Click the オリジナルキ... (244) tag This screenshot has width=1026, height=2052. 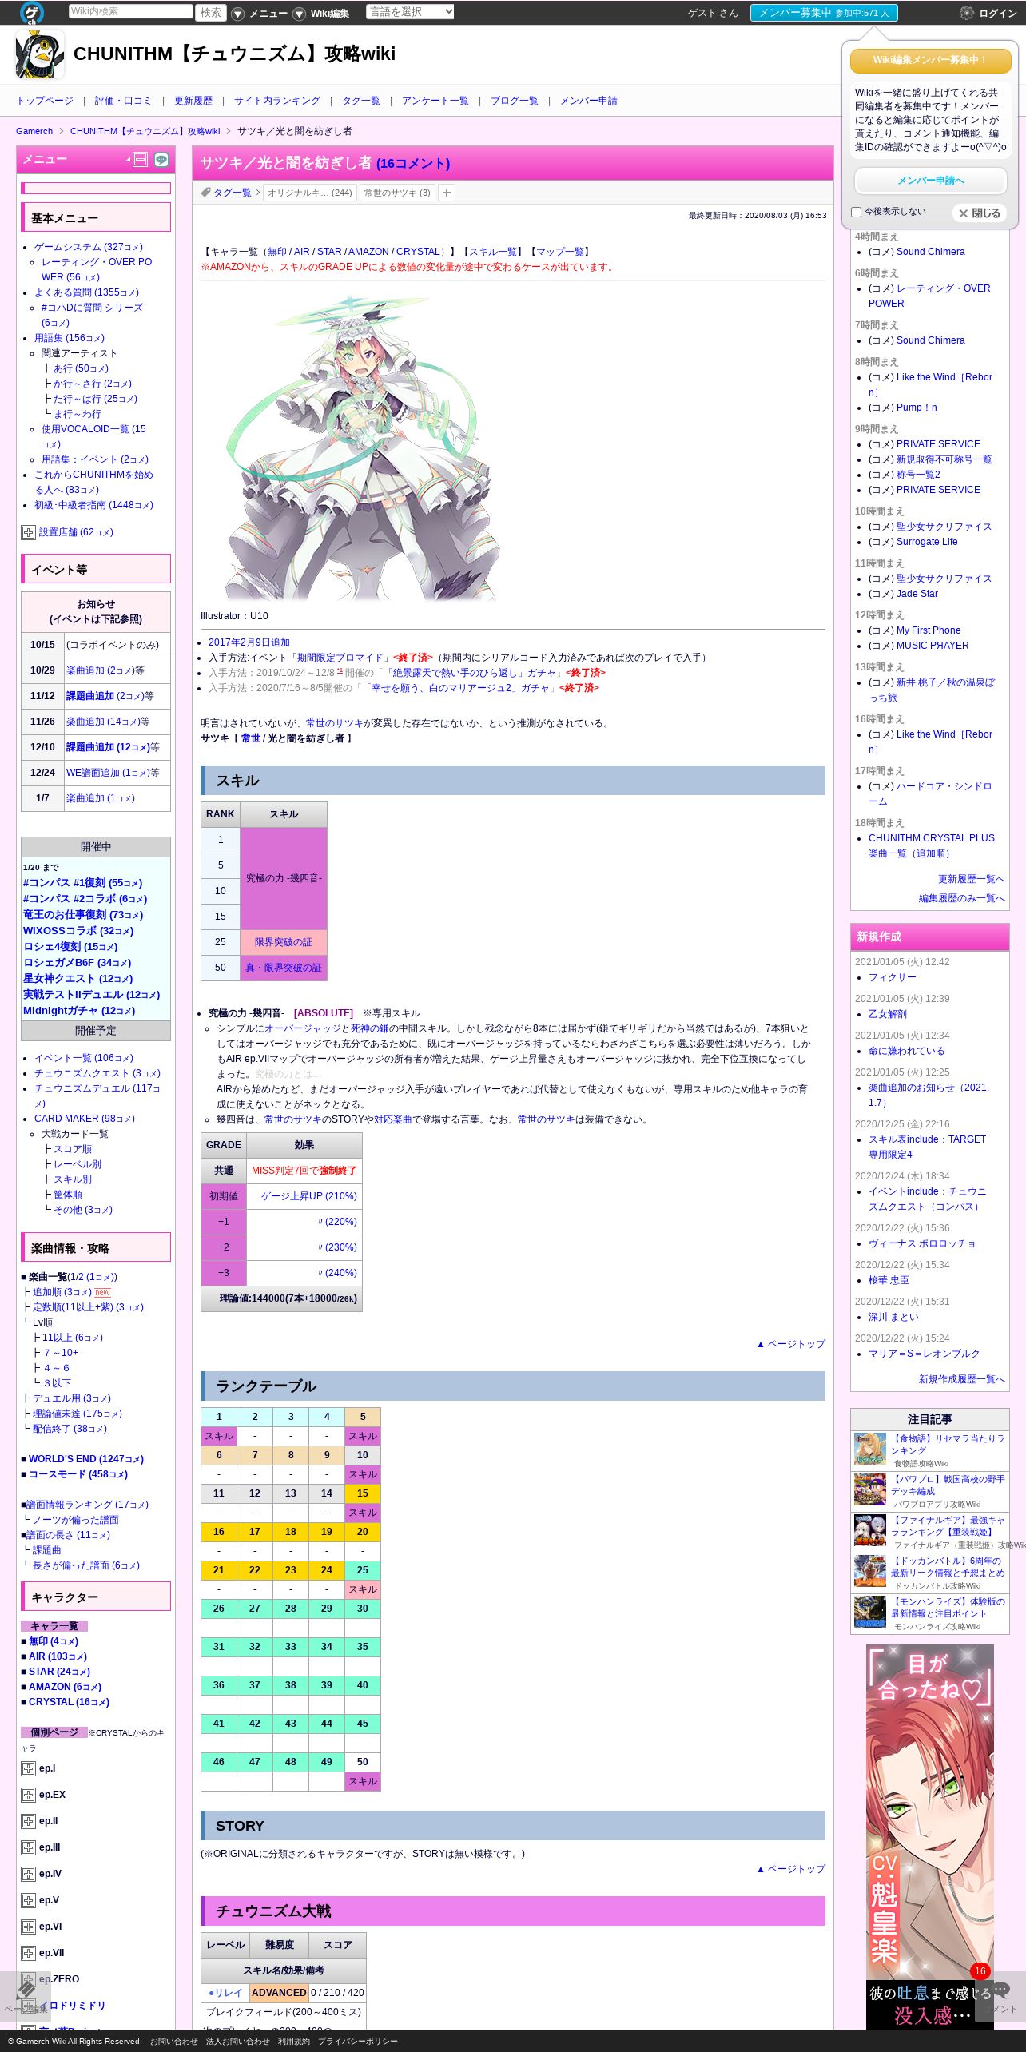point(310,193)
